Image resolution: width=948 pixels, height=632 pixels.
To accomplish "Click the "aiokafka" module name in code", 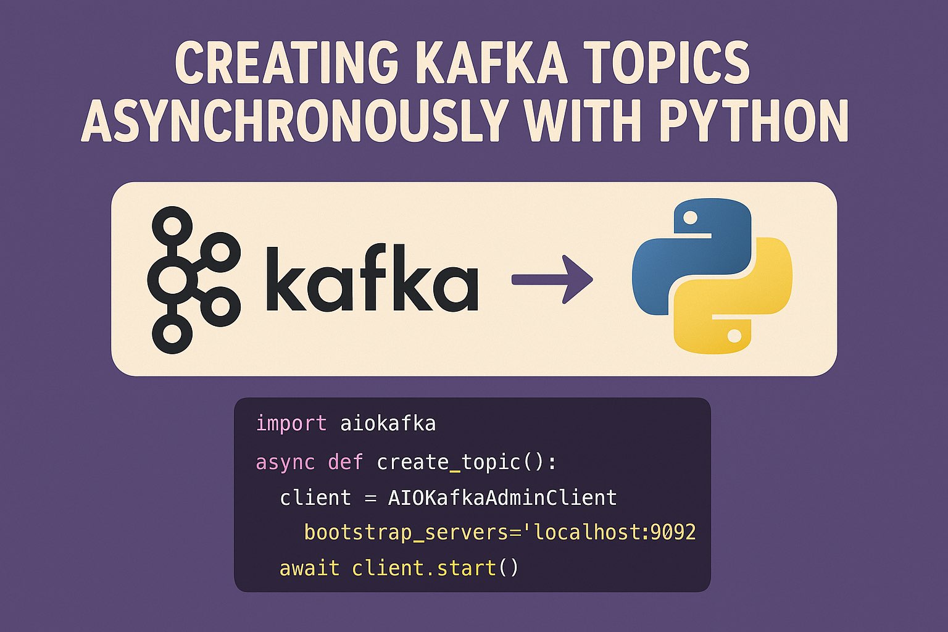I will click(388, 423).
